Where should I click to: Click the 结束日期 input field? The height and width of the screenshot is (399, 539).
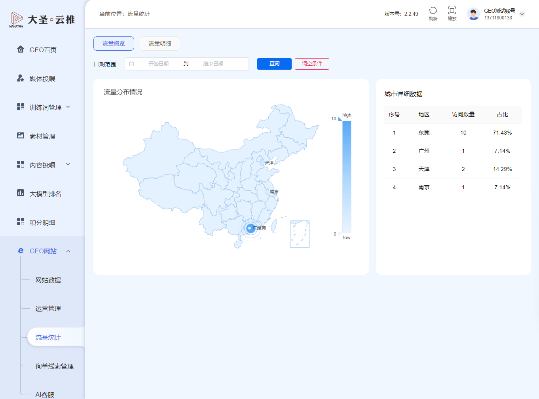point(213,64)
